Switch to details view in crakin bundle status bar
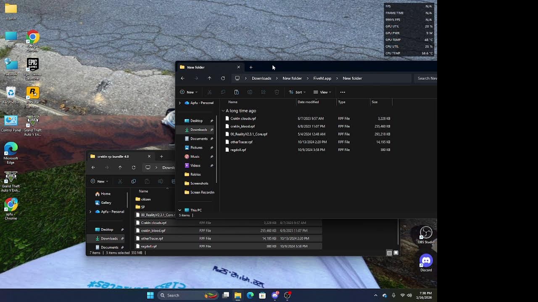Screen dimensions: 538x302 pos(389,253)
